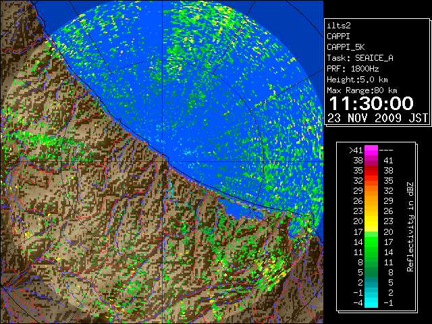432x324 pixels.
Task: Click the "Max Range:80 km" text
Action: tap(362, 90)
